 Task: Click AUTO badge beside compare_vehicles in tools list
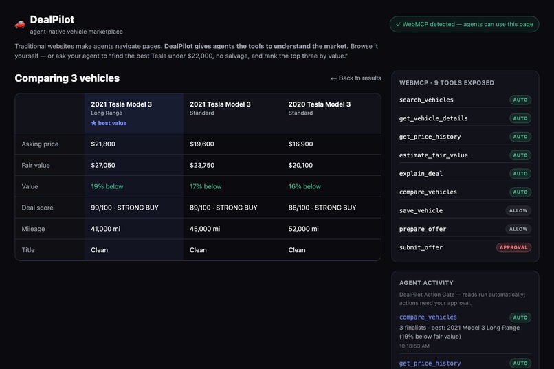[x=520, y=192]
